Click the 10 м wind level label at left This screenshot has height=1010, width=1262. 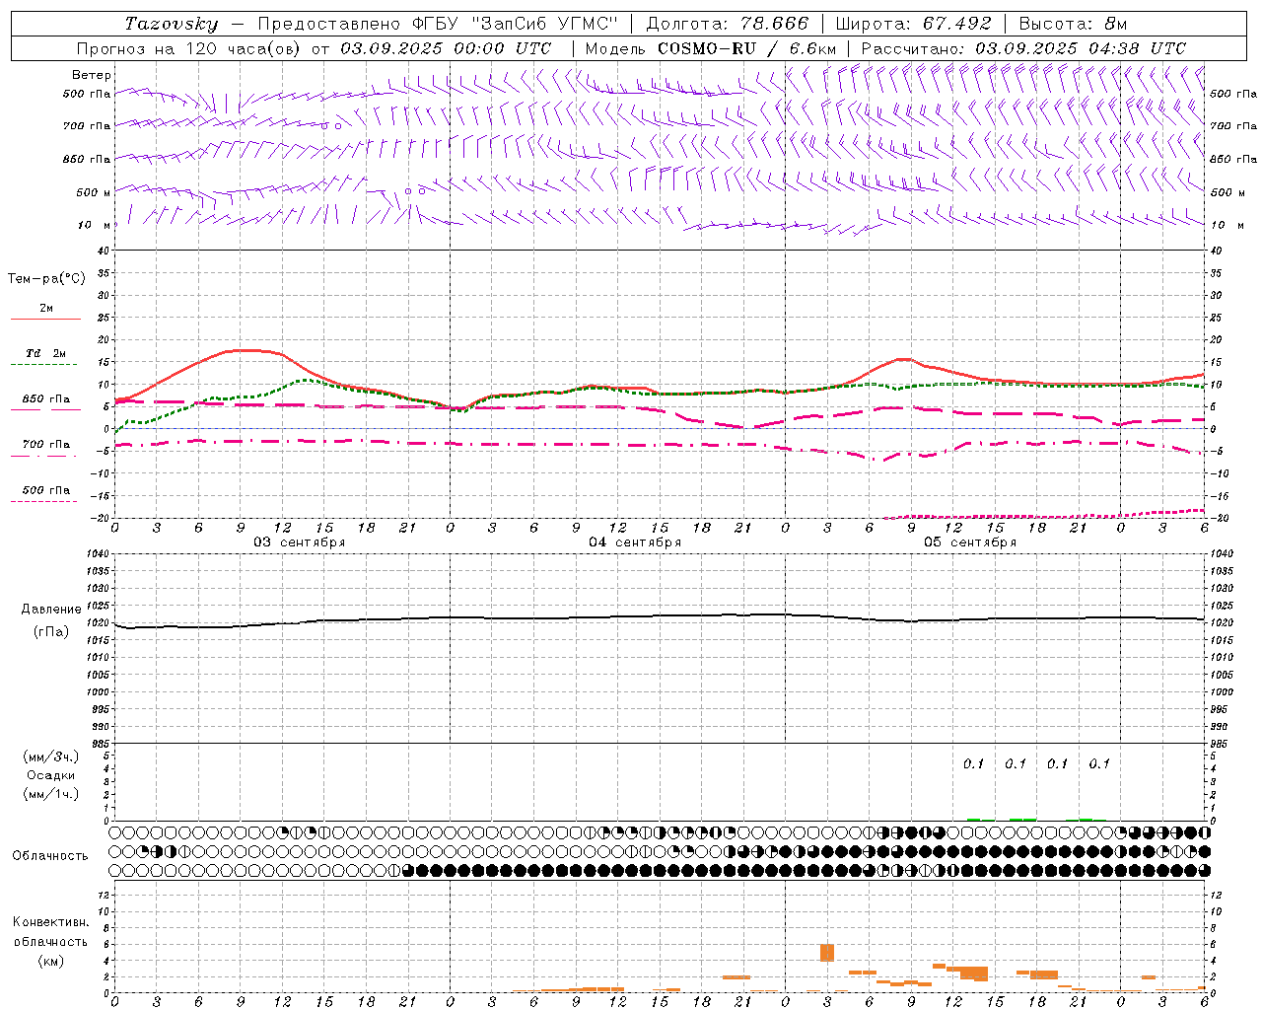(x=95, y=225)
